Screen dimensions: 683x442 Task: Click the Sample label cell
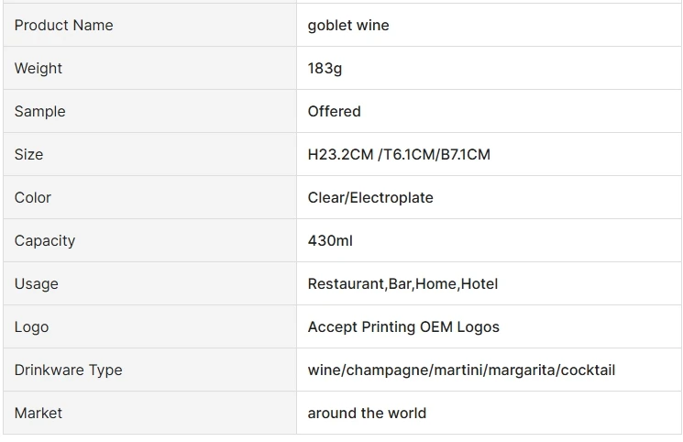coord(39,112)
